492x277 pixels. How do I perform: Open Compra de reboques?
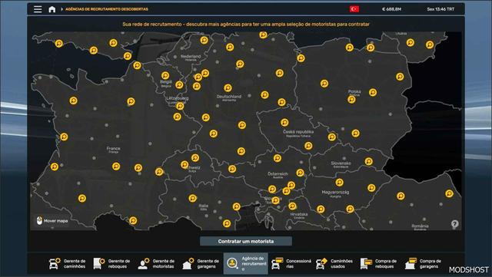[x=379, y=263]
